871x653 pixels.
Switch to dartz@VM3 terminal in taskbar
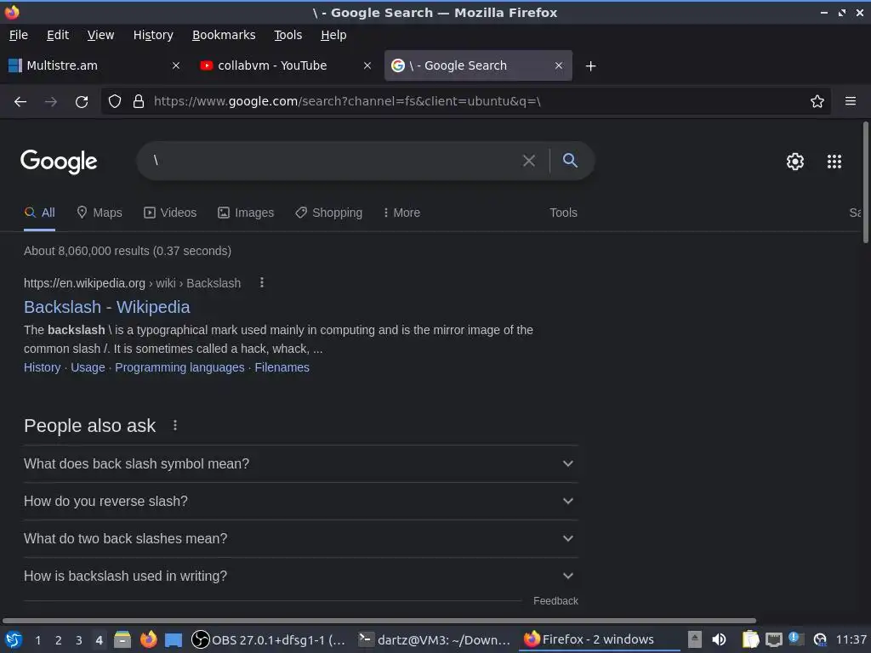tap(434, 640)
